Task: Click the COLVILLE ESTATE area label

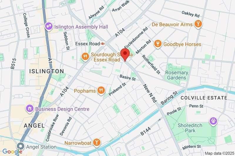Action: click(x=204, y=98)
